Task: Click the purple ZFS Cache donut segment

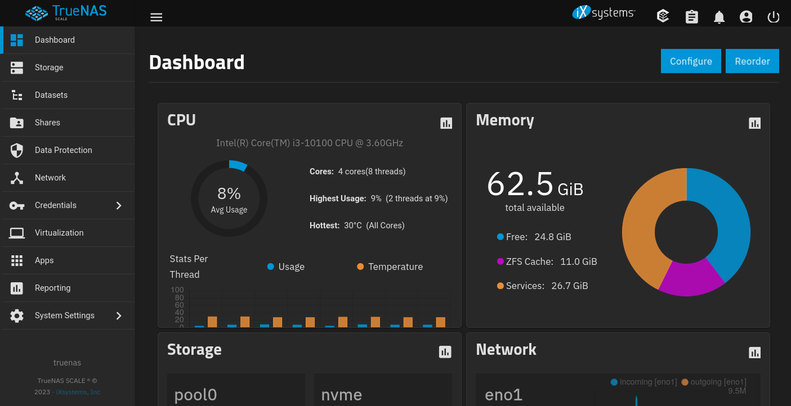Action: [x=691, y=279]
